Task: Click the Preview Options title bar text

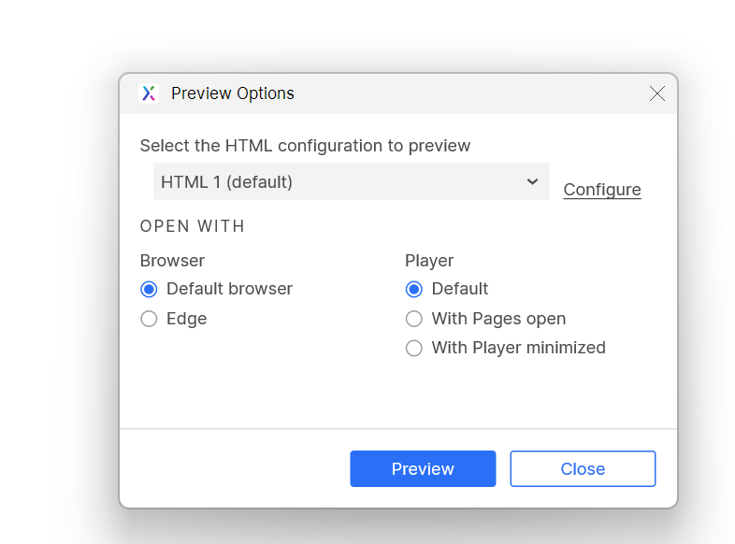Action: 233,93
